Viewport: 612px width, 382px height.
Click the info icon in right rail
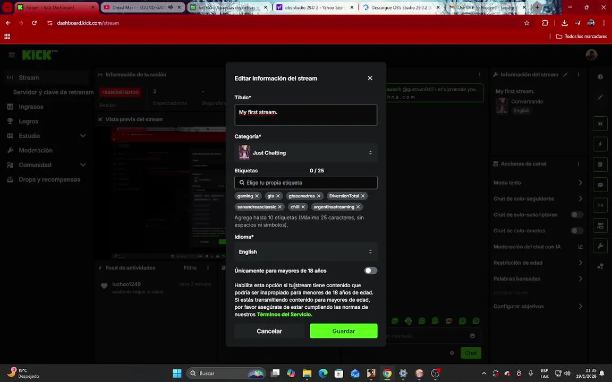(x=600, y=77)
